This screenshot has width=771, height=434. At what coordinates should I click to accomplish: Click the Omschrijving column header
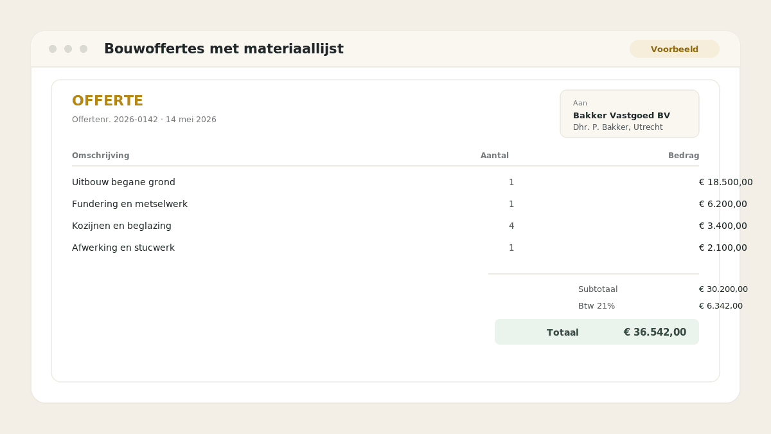tap(101, 156)
